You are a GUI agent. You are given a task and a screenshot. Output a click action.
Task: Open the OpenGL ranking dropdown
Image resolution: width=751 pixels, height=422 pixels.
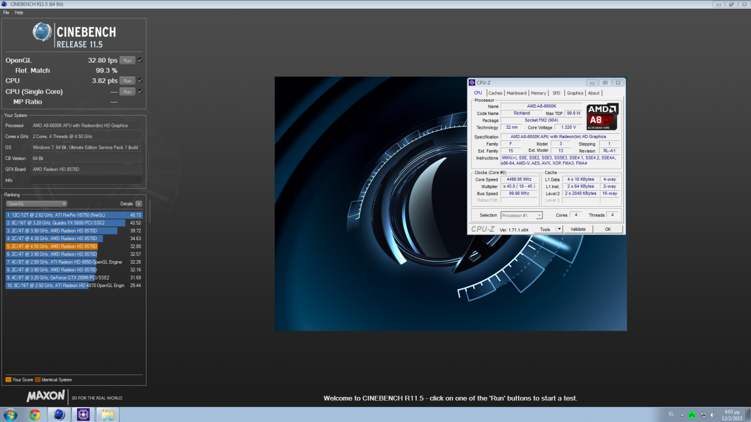click(36, 204)
